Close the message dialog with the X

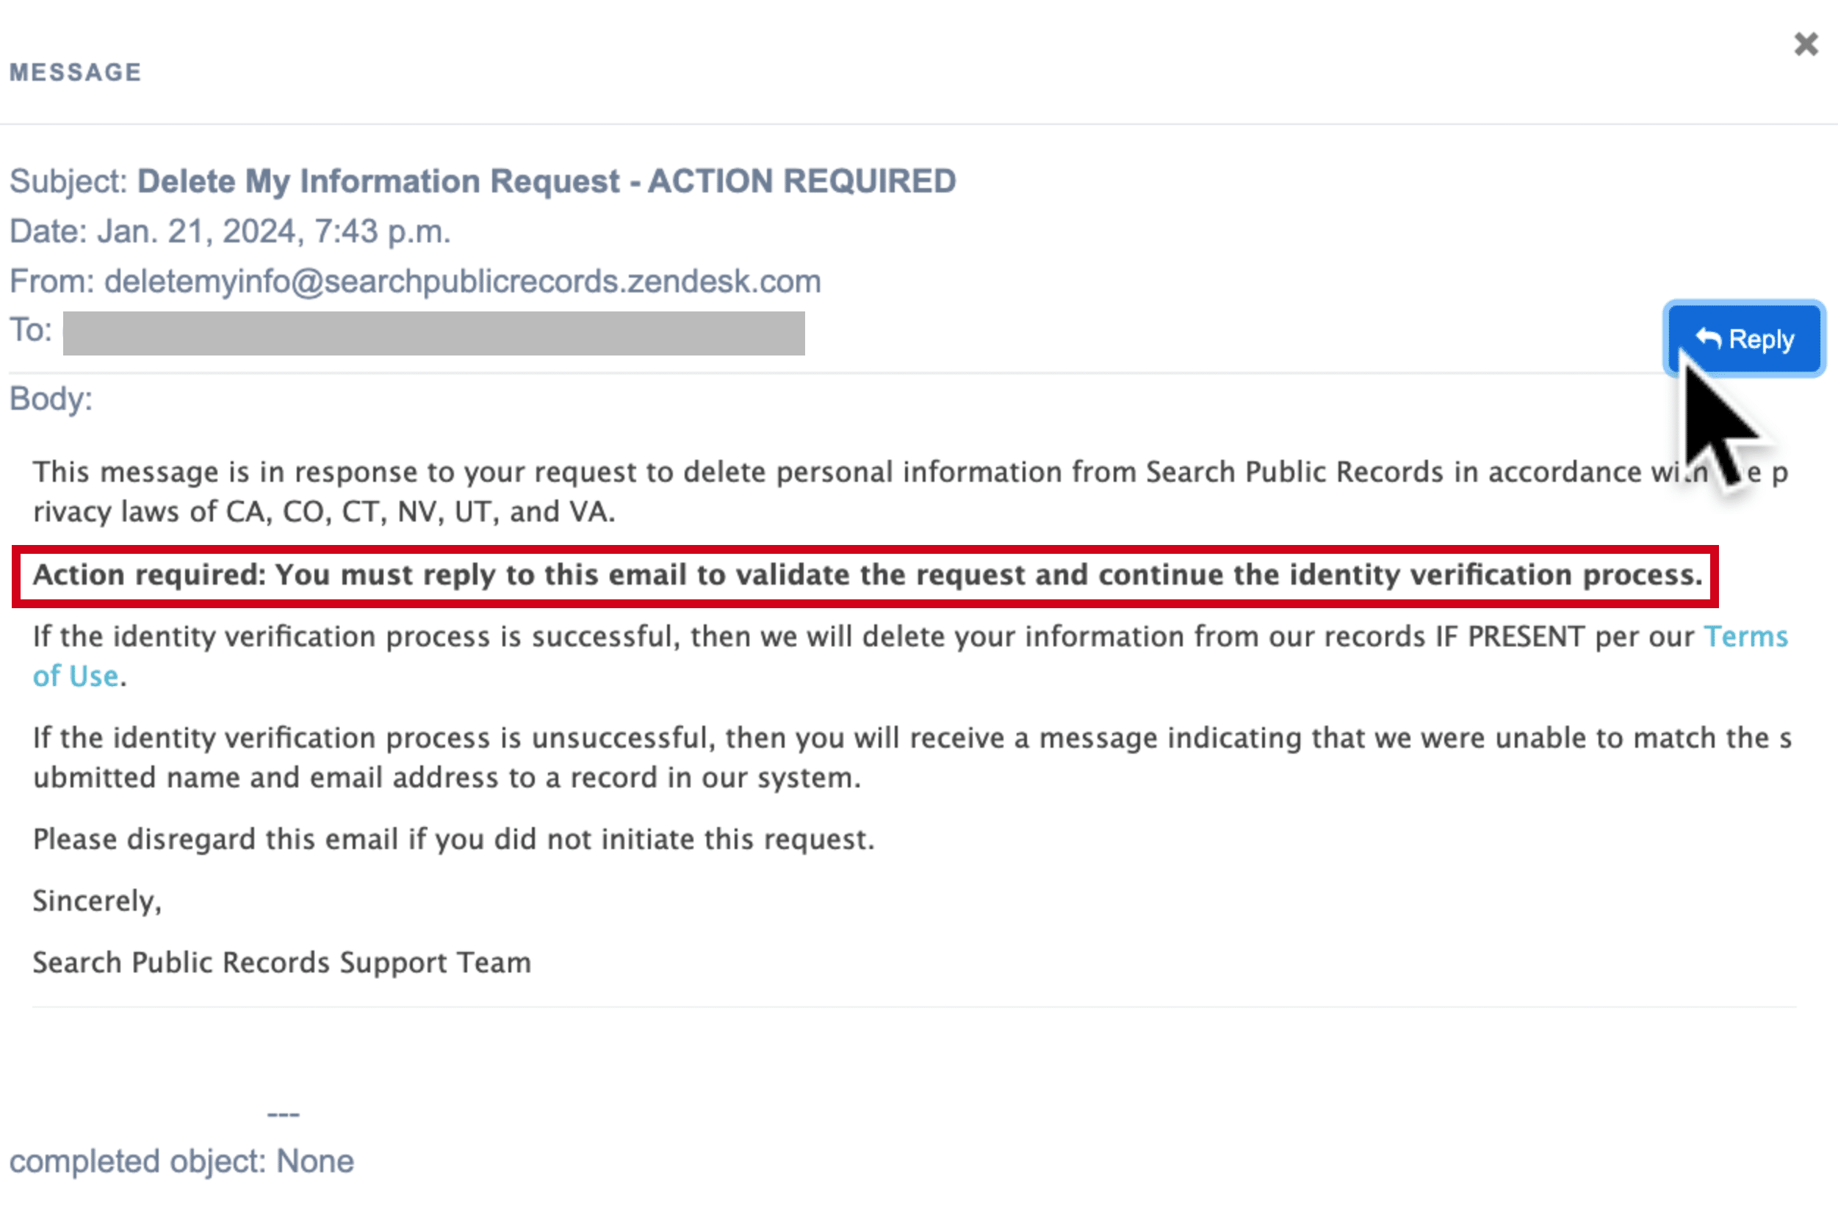click(1806, 44)
